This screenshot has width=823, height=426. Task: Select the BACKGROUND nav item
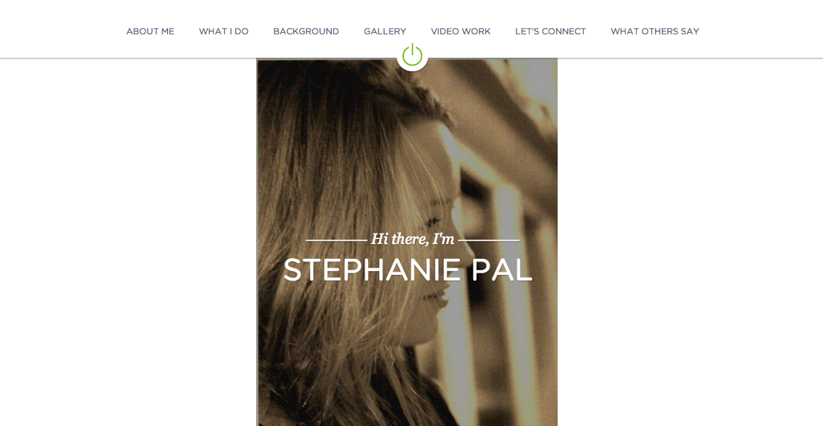[306, 31]
